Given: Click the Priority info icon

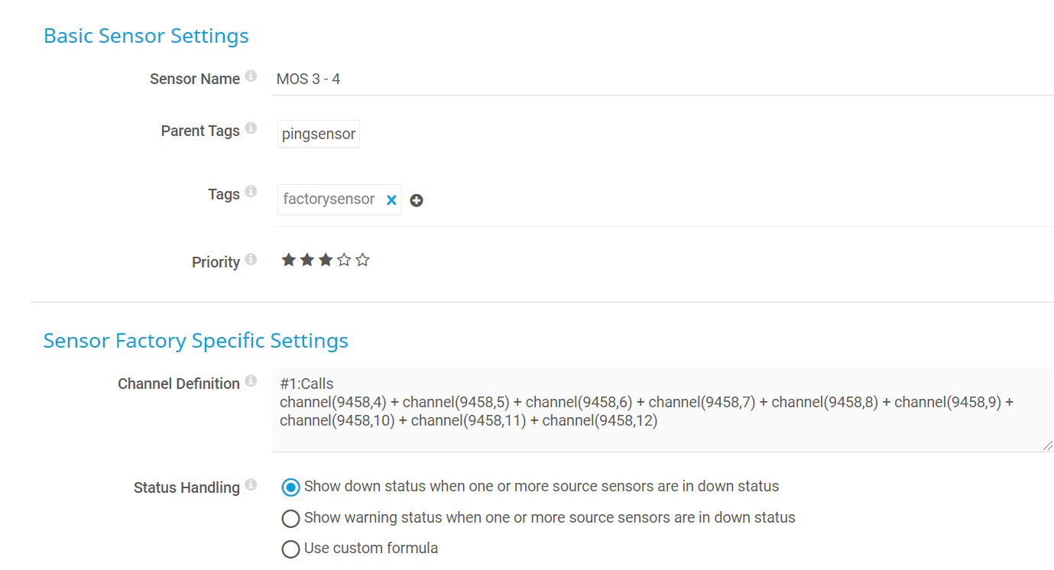Looking at the screenshot, I should click(x=251, y=260).
